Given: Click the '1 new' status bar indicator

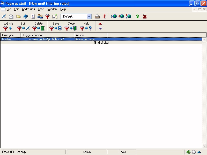Looking at the screenshot, I should [122, 152].
